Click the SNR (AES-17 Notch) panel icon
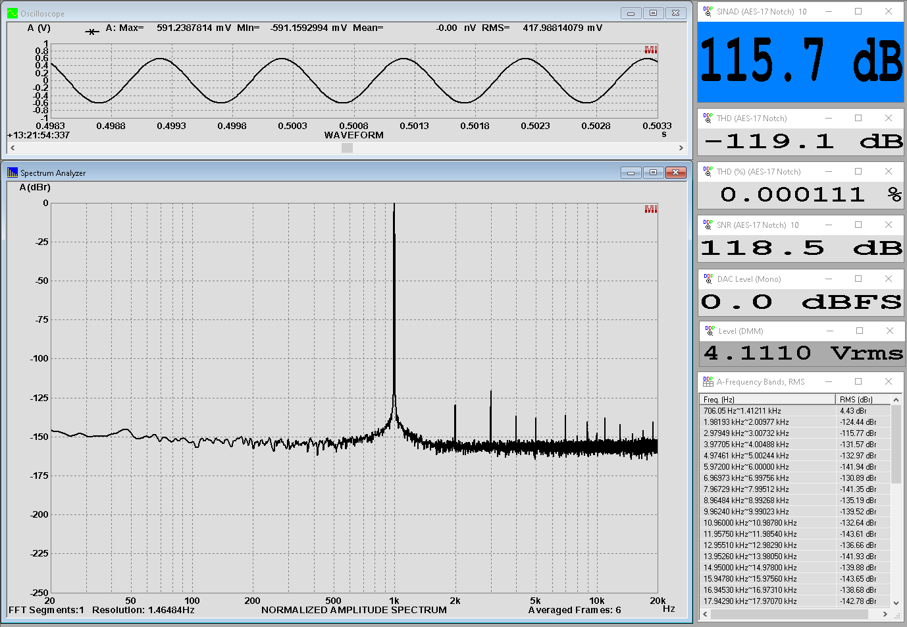The image size is (907, 627). coord(708,225)
